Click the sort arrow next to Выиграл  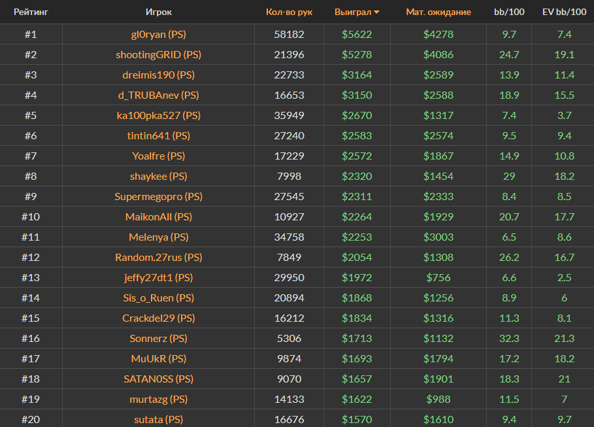(377, 12)
